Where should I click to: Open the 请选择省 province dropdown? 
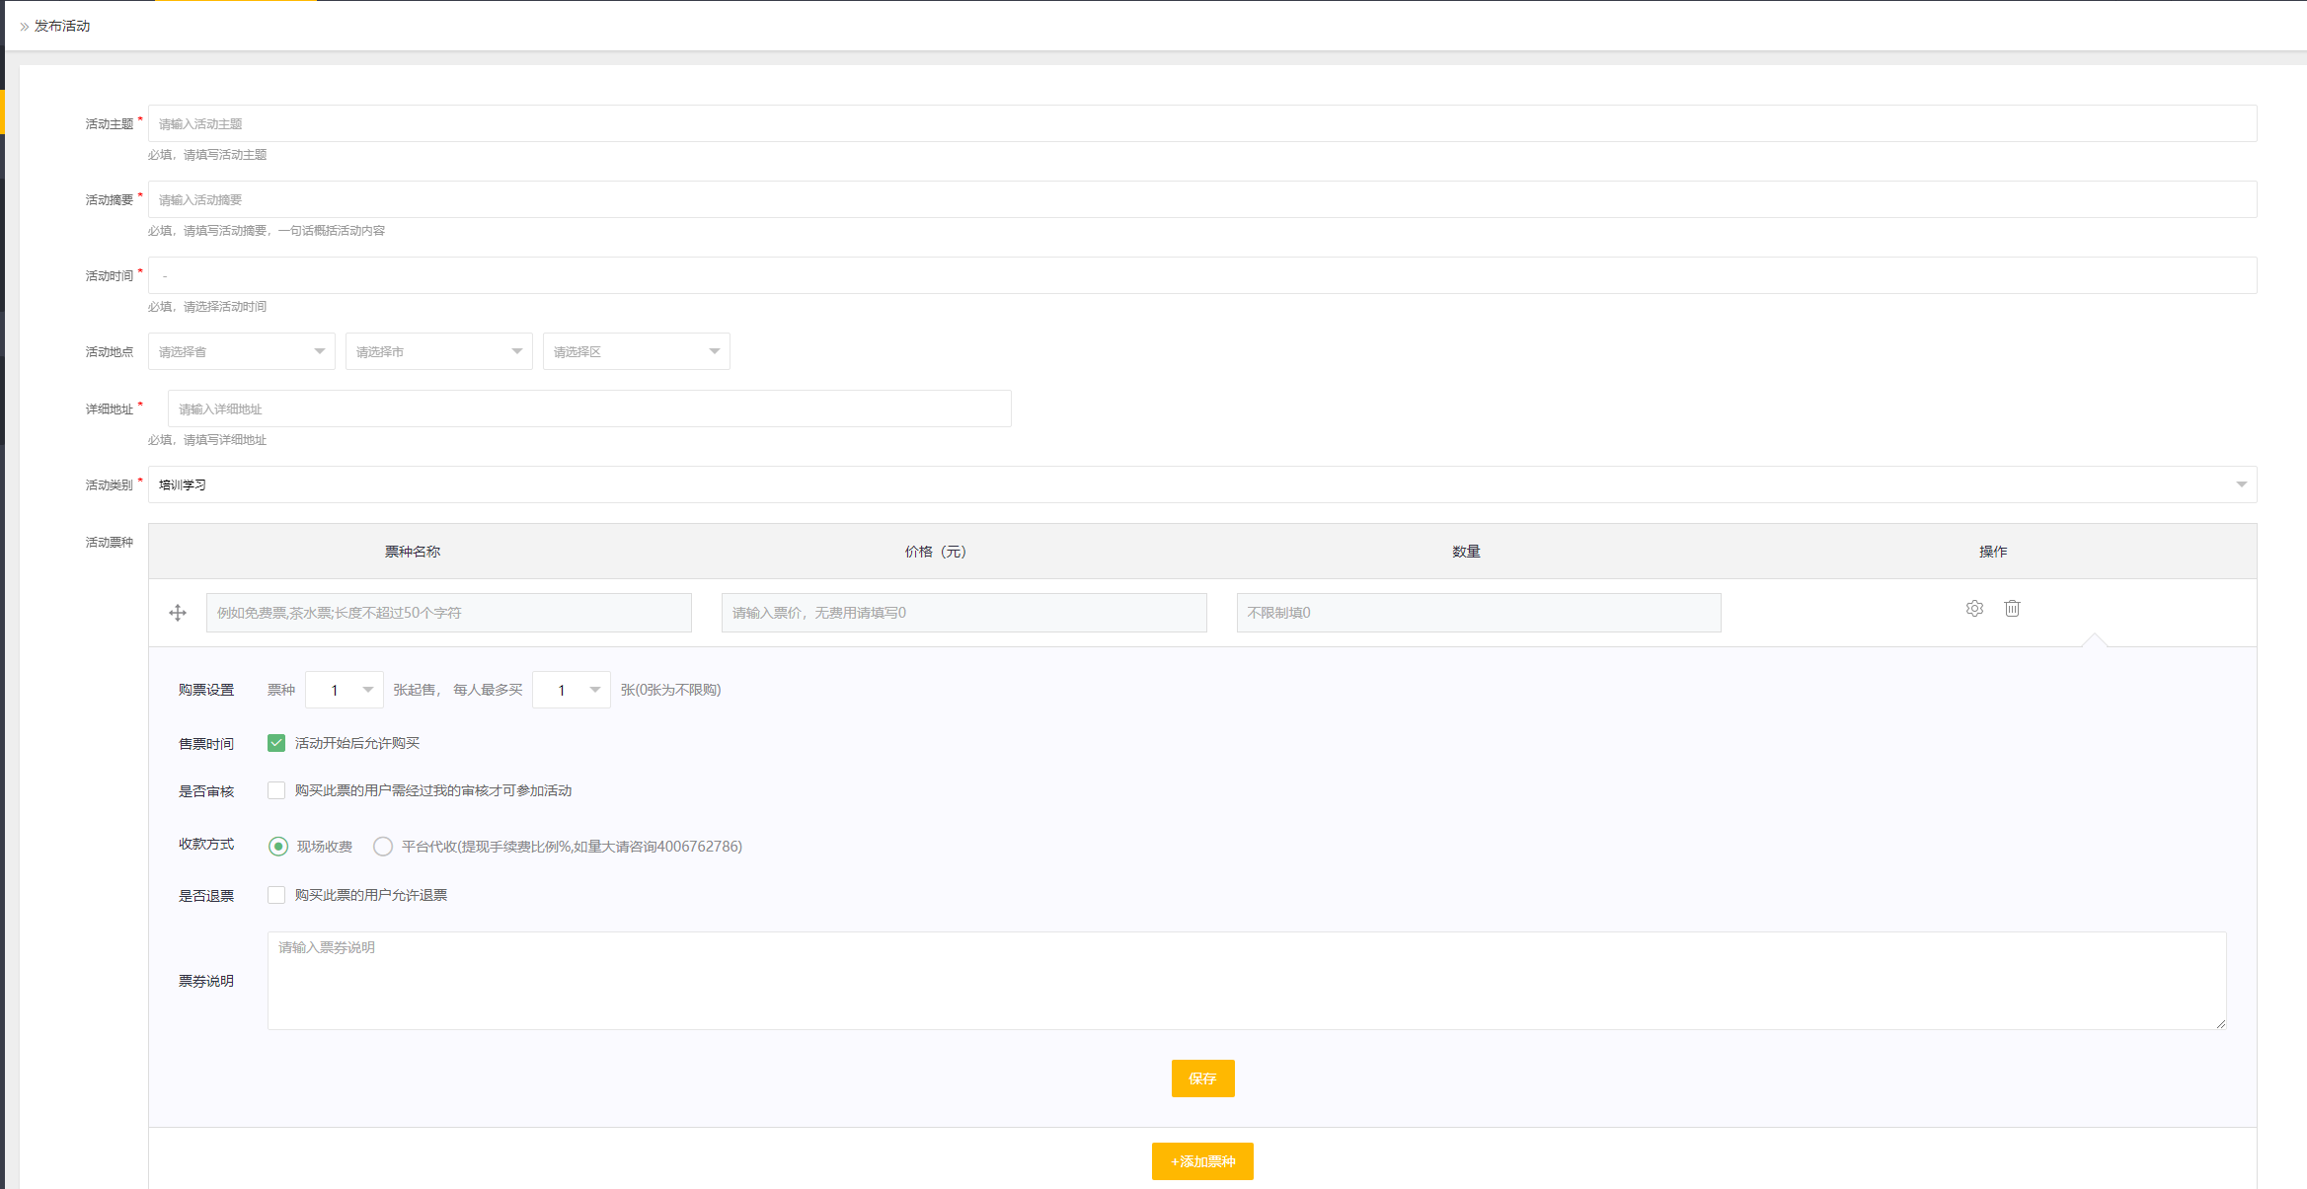coord(242,351)
